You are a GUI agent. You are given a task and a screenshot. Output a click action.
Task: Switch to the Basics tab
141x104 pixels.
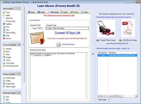[x=32, y=12]
